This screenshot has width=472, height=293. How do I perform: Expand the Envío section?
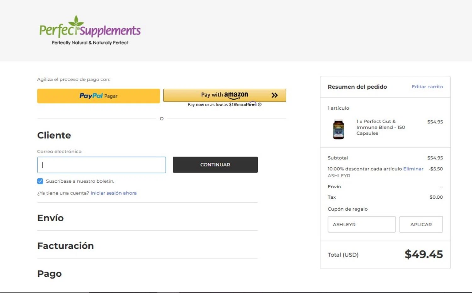pos(50,218)
